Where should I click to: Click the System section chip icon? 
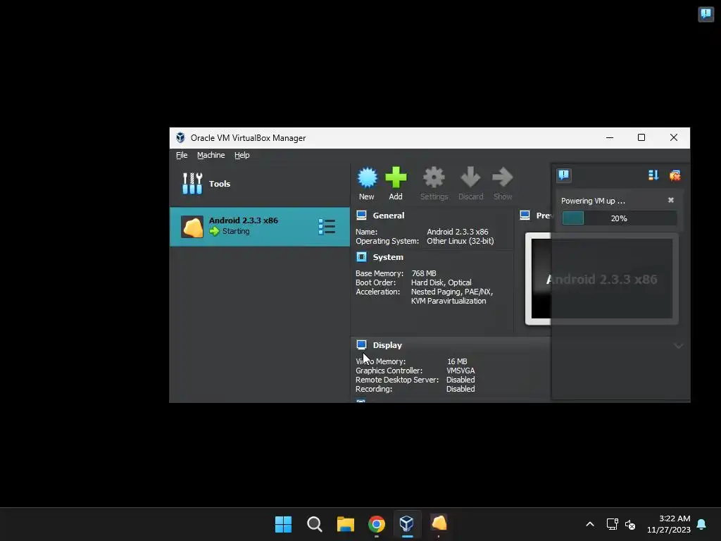click(x=361, y=256)
